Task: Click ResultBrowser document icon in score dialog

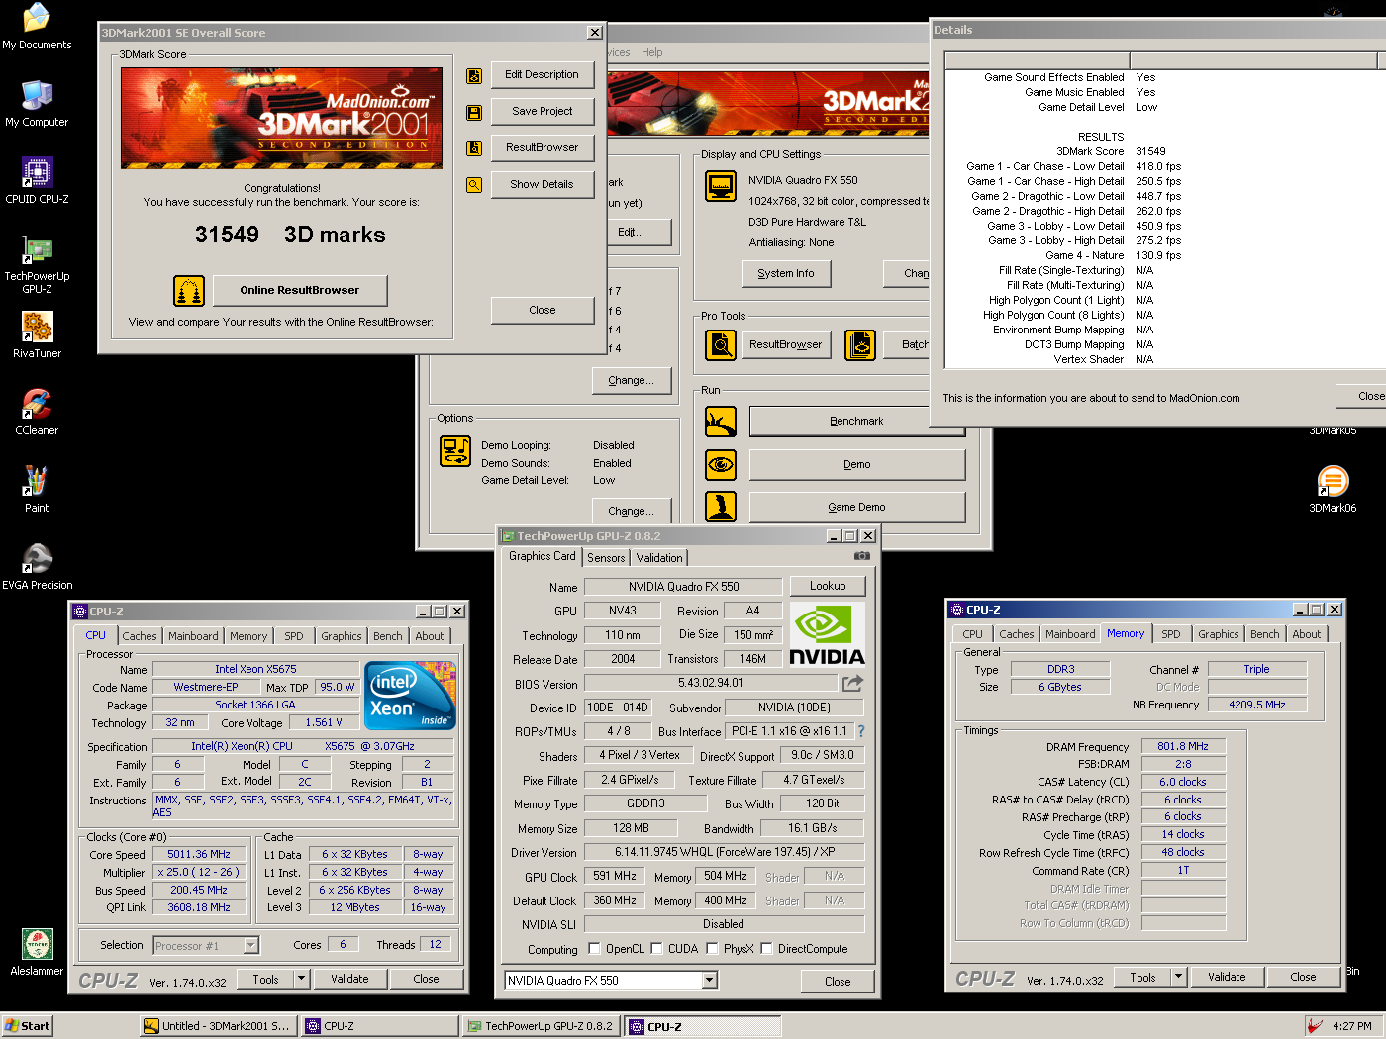Action: [474, 148]
